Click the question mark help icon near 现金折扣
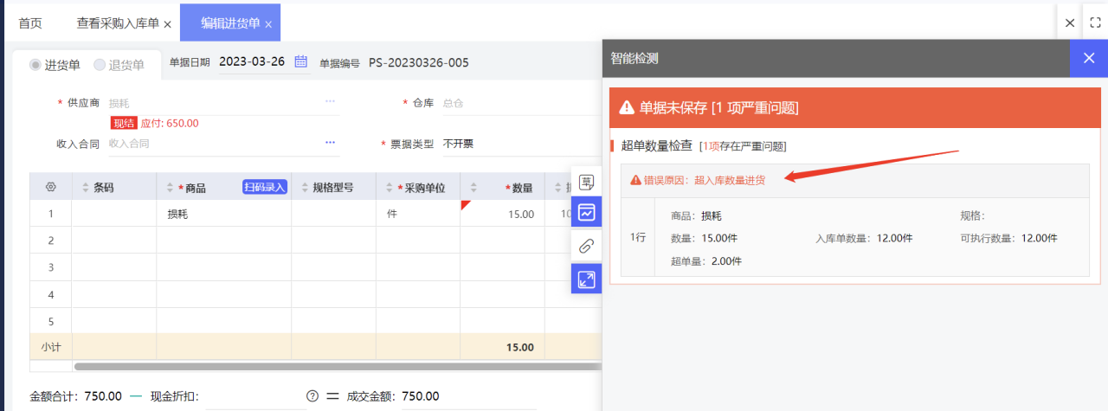Screen dimensions: 1108x411 pos(312,396)
